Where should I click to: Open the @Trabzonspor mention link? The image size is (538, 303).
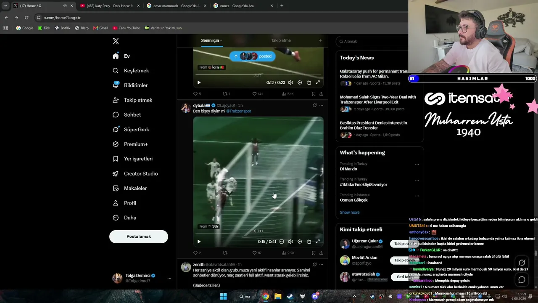click(239, 111)
